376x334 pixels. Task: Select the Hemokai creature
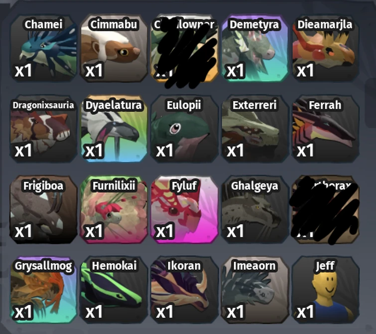(x=114, y=290)
